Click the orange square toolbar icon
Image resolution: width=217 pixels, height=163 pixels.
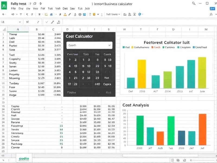click(x=94, y=14)
